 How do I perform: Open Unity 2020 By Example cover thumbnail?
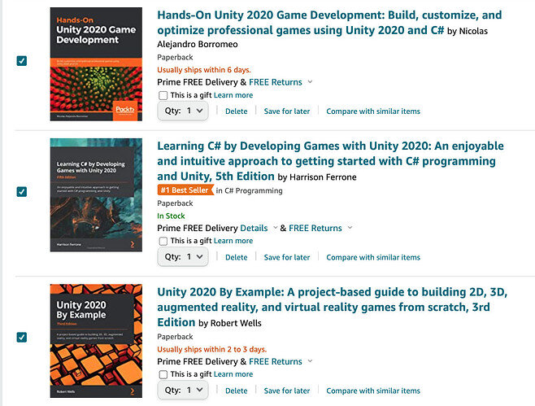point(96,341)
